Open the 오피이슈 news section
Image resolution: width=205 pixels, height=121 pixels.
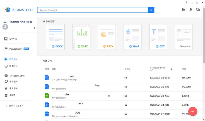(11, 39)
